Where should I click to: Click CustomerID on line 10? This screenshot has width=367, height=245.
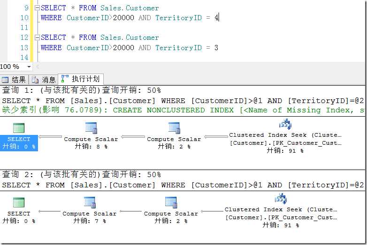(x=88, y=18)
